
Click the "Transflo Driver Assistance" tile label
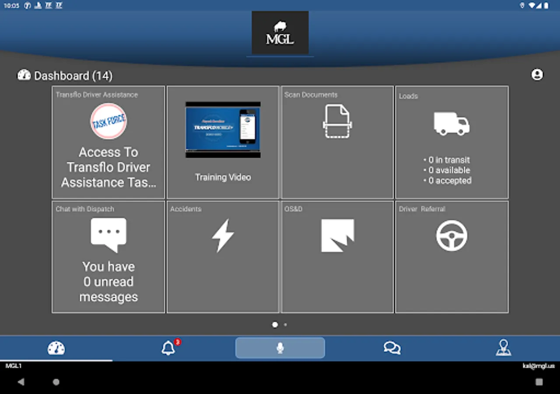tap(97, 95)
